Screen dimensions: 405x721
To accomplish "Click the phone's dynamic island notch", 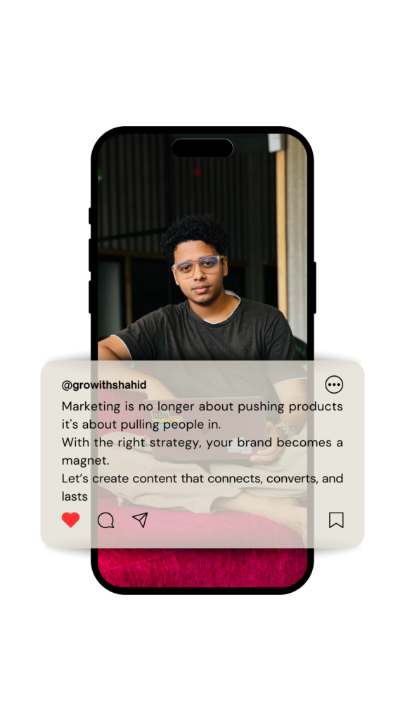I will [x=202, y=148].
